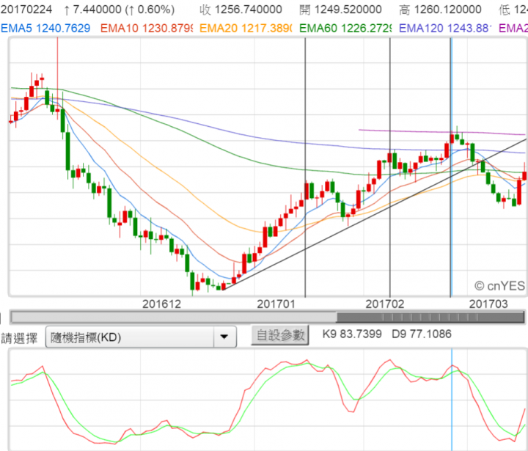This screenshot has height=451, width=528.
Task: Click the 201702 date axis label
Action: (385, 303)
